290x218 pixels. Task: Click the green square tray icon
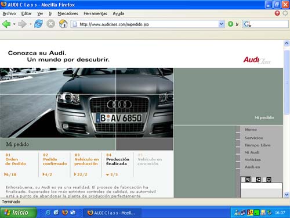[x=256, y=213]
